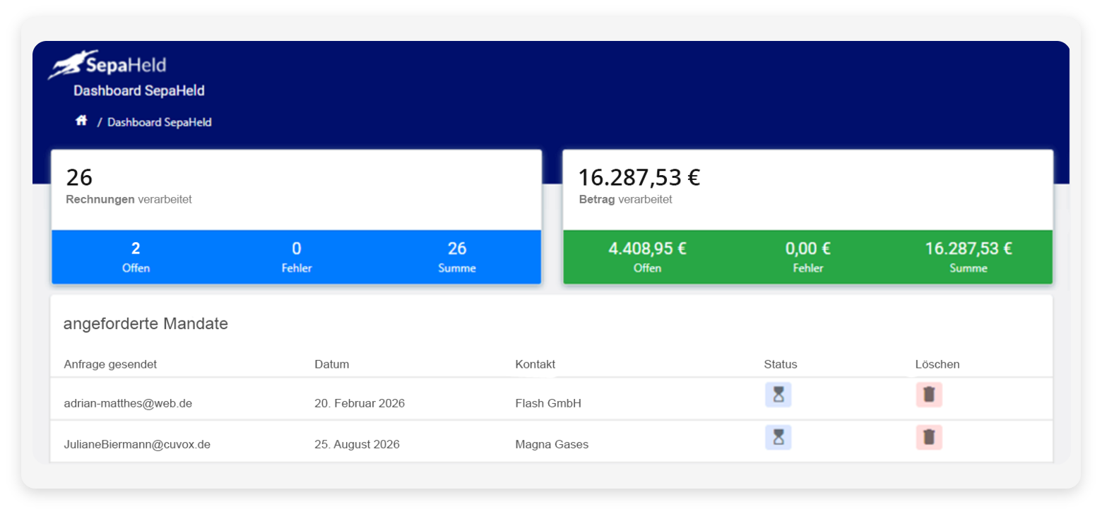The image size is (1102, 514).
Task: Click hourglass status for Magna Gases
Action: click(x=778, y=438)
